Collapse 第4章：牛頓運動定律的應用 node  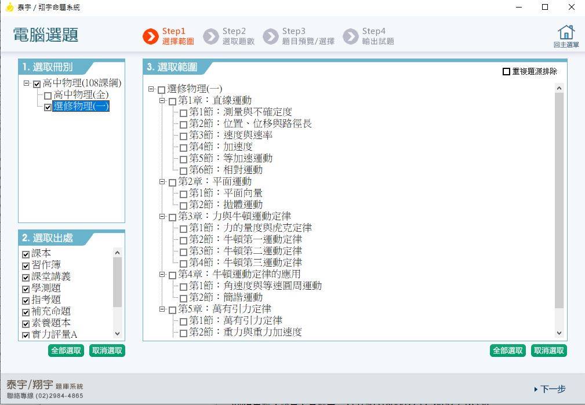coord(162,274)
